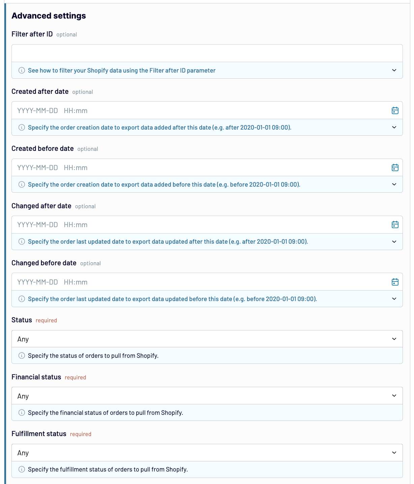Click info icon under Fulfillment status dropdown

click(x=22, y=469)
